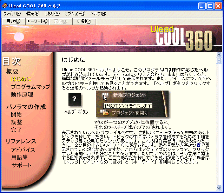The image size is (224, 193).
Task: Click the リファレンス section heading
Action: click(21, 141)
